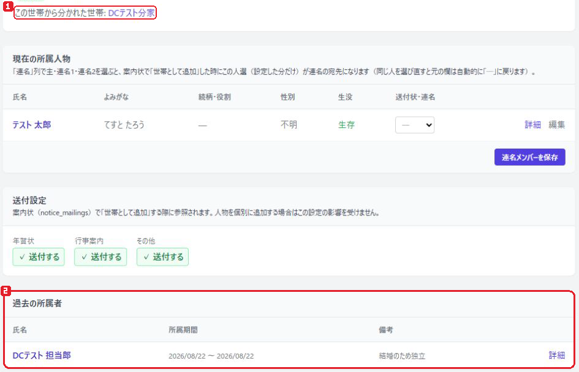Click the 生存 status text
The height and width of the screenshot is (372, 579).
(x=346, y=125)
